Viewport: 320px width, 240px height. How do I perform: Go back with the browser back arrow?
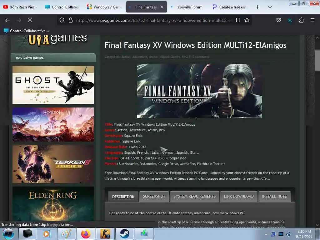(7, 20)
